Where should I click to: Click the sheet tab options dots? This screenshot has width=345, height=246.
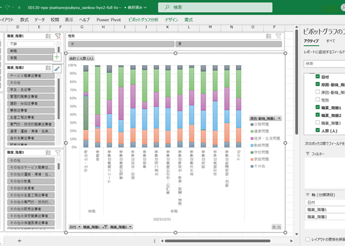[x=155, y=241]
